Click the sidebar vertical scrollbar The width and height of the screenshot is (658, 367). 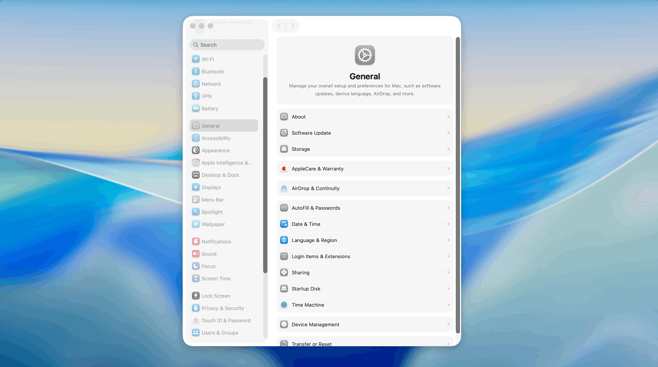coord(265,175)
